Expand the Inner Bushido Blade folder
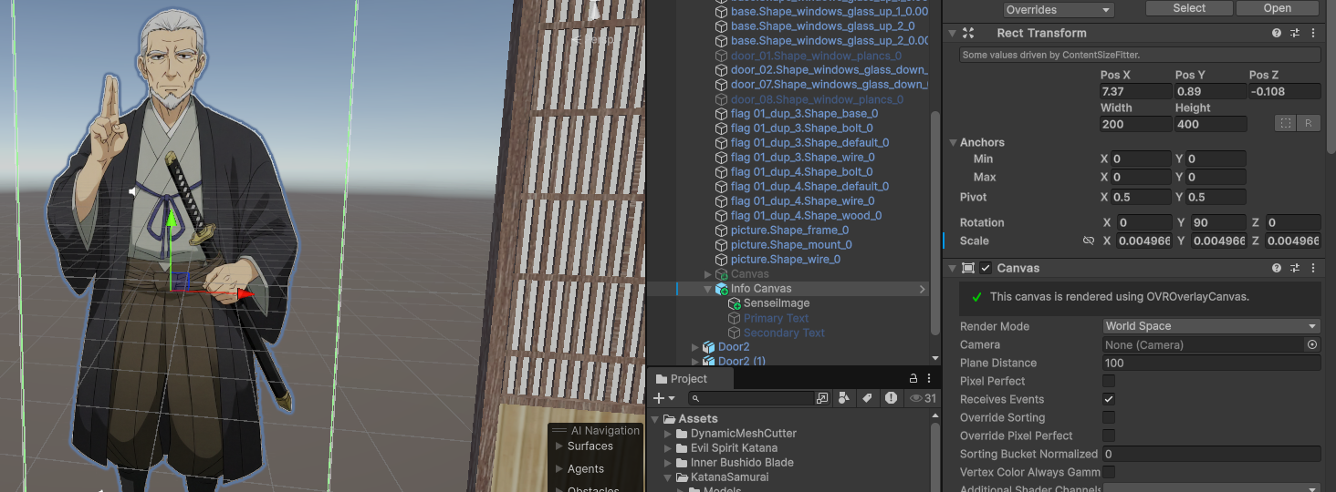Image resolution: width=1336 pixels, height=492 pixels. [x=669, y=463]
